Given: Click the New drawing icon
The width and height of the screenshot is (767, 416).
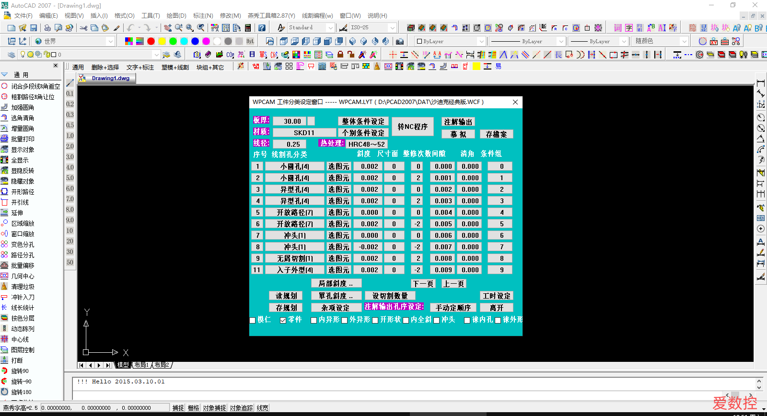Looking at the screenshot, I should click(11, 28).
